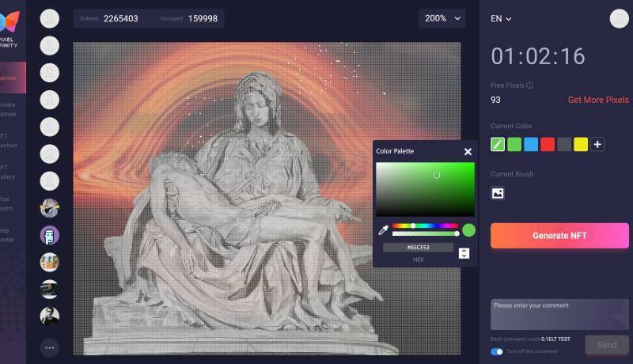Pick the gray color swatch
This screenshot has width=633, height=364.
564,145
